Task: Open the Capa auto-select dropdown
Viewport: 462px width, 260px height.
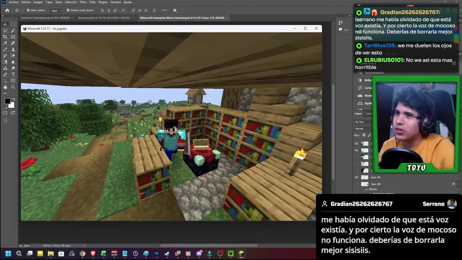Action: pos(56,10)
